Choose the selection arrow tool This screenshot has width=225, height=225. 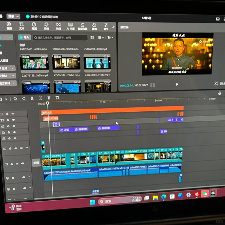coord(1,99)
